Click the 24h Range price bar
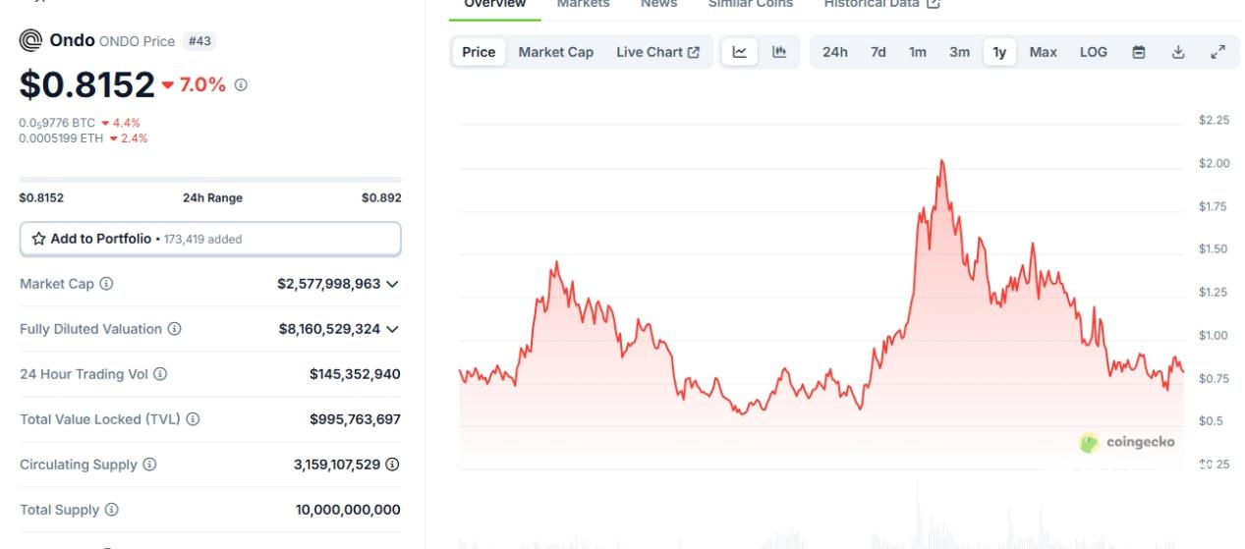 click(210, 180)
